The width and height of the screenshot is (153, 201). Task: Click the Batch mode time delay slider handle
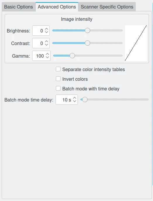(85, 99)
